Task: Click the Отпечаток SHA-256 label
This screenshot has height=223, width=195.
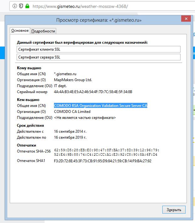Action: [x=34, y=151]
